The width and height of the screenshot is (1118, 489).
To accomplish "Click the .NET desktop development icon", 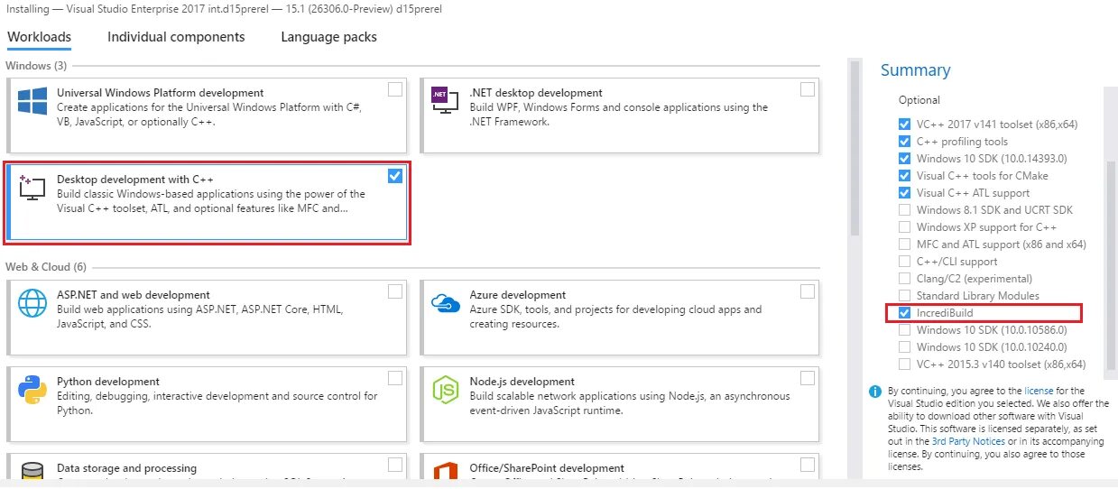I will click(442, 99).
